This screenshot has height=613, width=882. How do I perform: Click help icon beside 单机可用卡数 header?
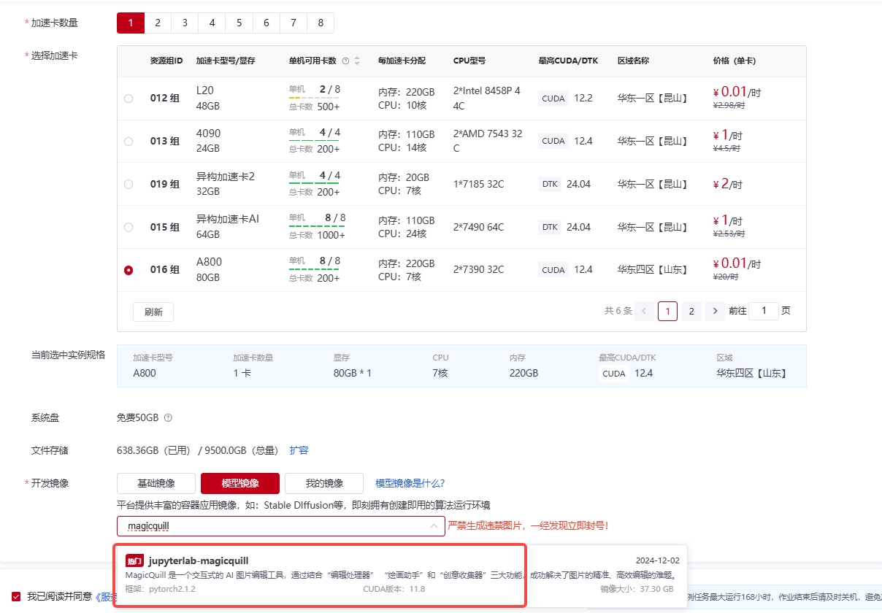pos(345,61)
